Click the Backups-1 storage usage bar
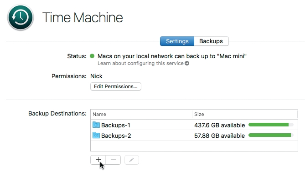Viewport: 305px width, 171px height. point(271,125)
